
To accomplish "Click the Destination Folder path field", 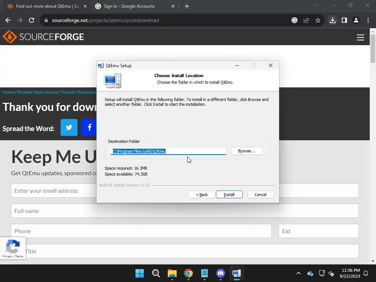I will tap(168, 151).
